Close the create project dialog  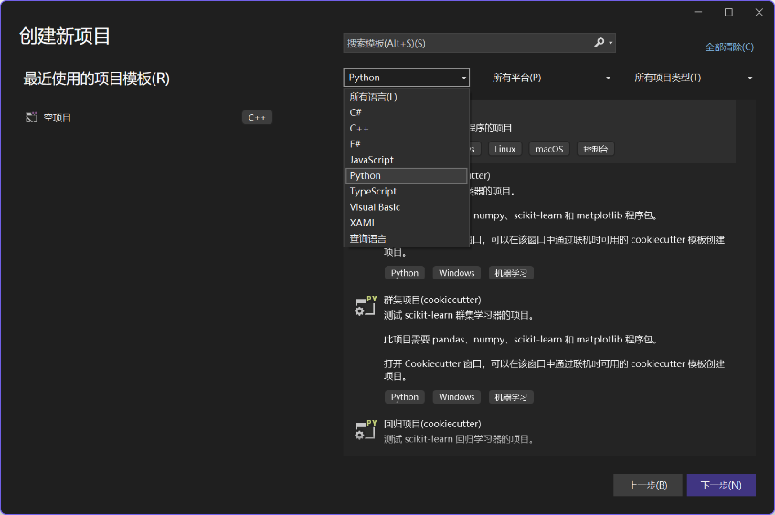[759, 13]
